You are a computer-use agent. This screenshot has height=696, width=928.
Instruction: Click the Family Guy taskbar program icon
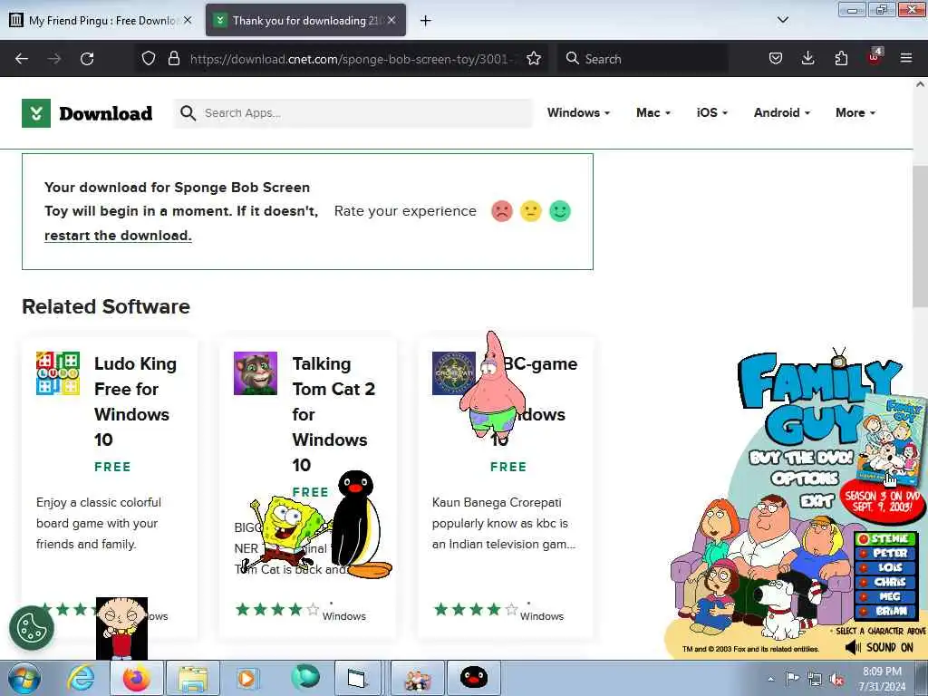click(x=418, y=678)
